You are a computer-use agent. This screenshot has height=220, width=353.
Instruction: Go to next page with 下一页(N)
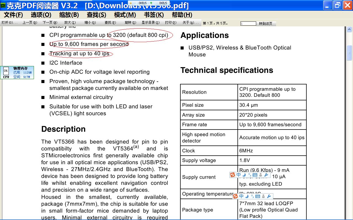(x=50, y=23)
